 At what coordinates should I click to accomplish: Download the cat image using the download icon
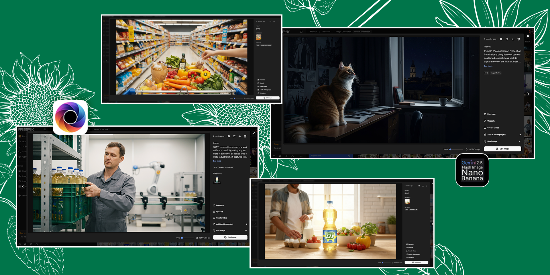(x=513, y=39)
